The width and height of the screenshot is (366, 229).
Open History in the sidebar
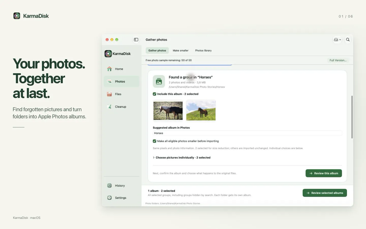pyautogui.click(x=120, y=186)
